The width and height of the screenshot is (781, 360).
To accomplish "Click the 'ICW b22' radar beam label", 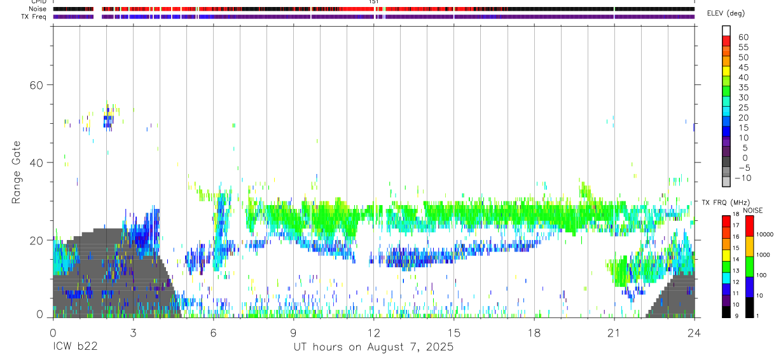I will pos(75,347).
